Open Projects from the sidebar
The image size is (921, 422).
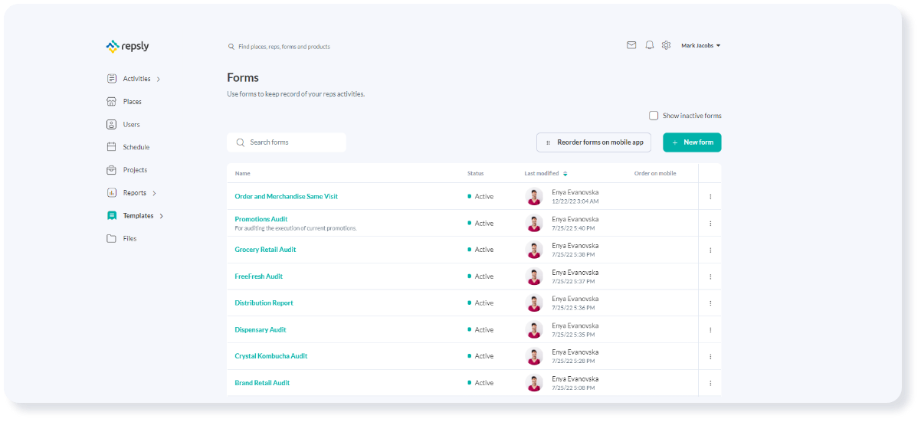tap(134, 170)
